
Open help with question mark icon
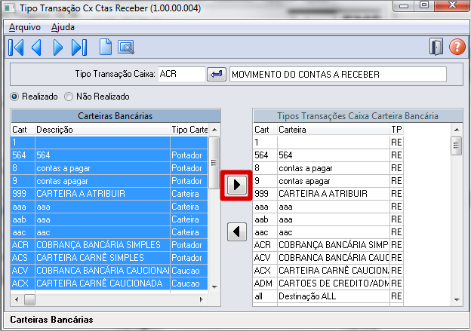click(457, 47)
